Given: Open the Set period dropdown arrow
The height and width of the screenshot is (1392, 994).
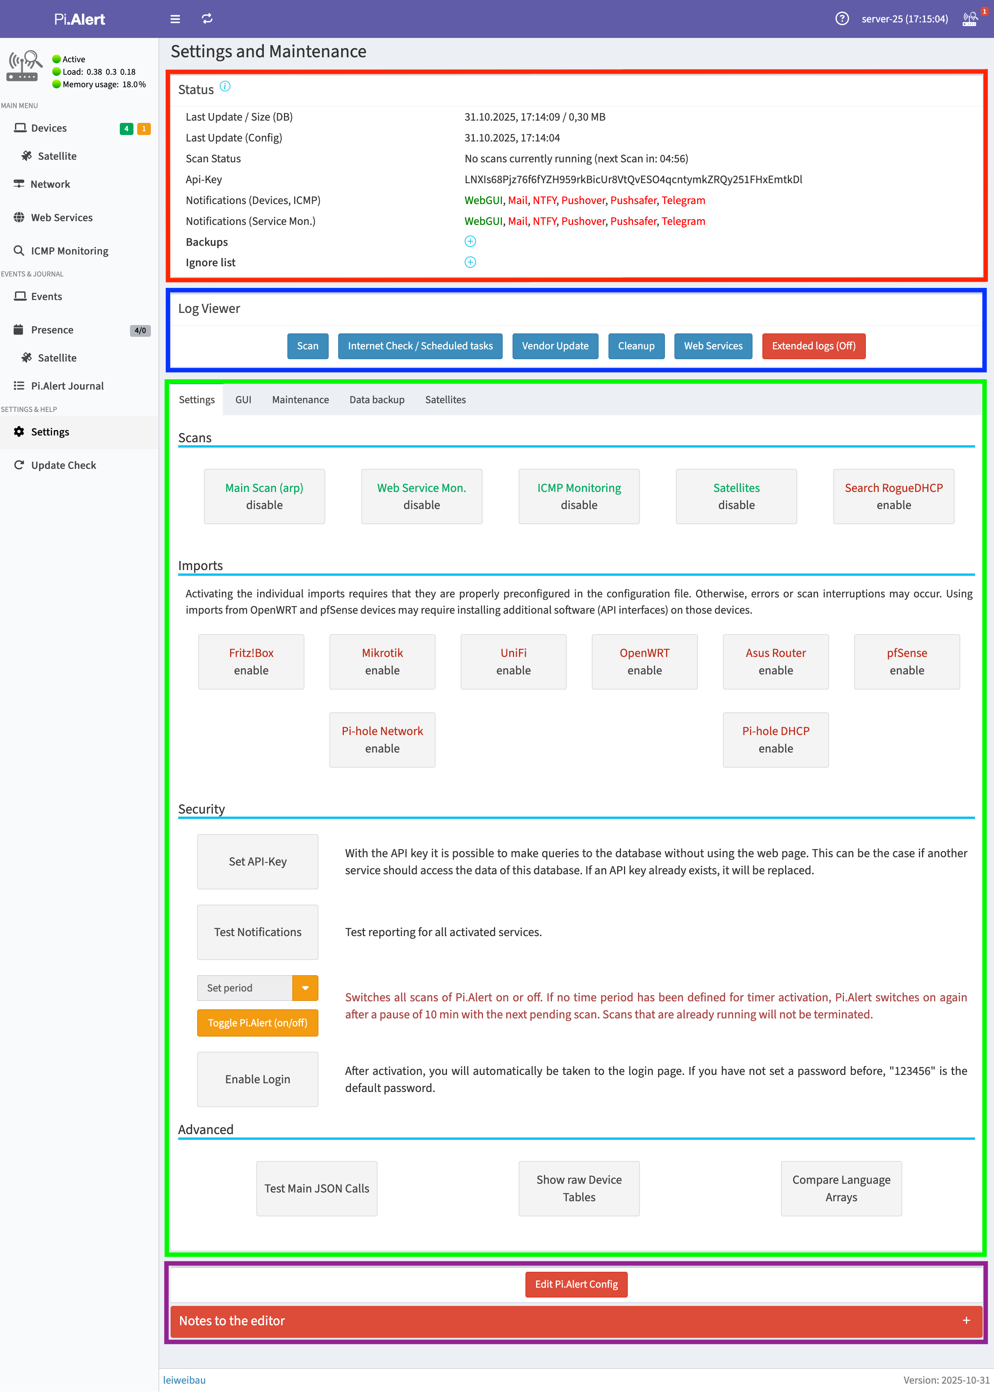Looking at the screenshot, I should click(306, 988).
